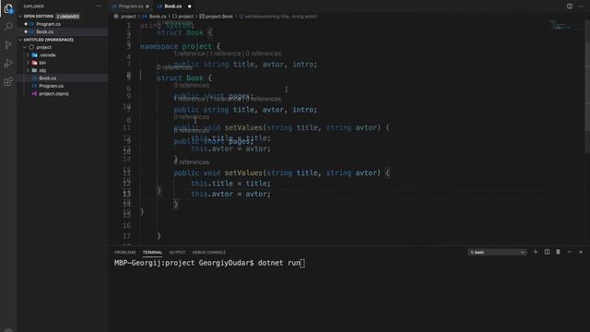
Task: Close the bottom panel
Action: 581,252
